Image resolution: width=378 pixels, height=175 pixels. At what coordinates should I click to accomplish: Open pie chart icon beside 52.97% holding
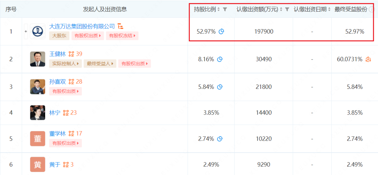point(221,31)
